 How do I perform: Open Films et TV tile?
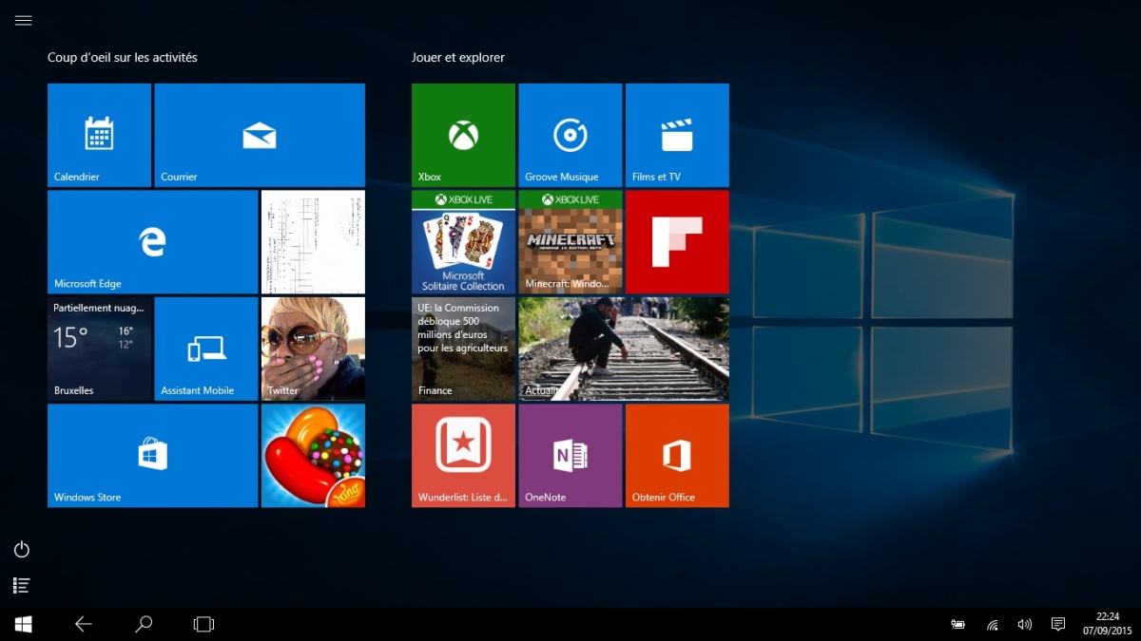[677, 135]
